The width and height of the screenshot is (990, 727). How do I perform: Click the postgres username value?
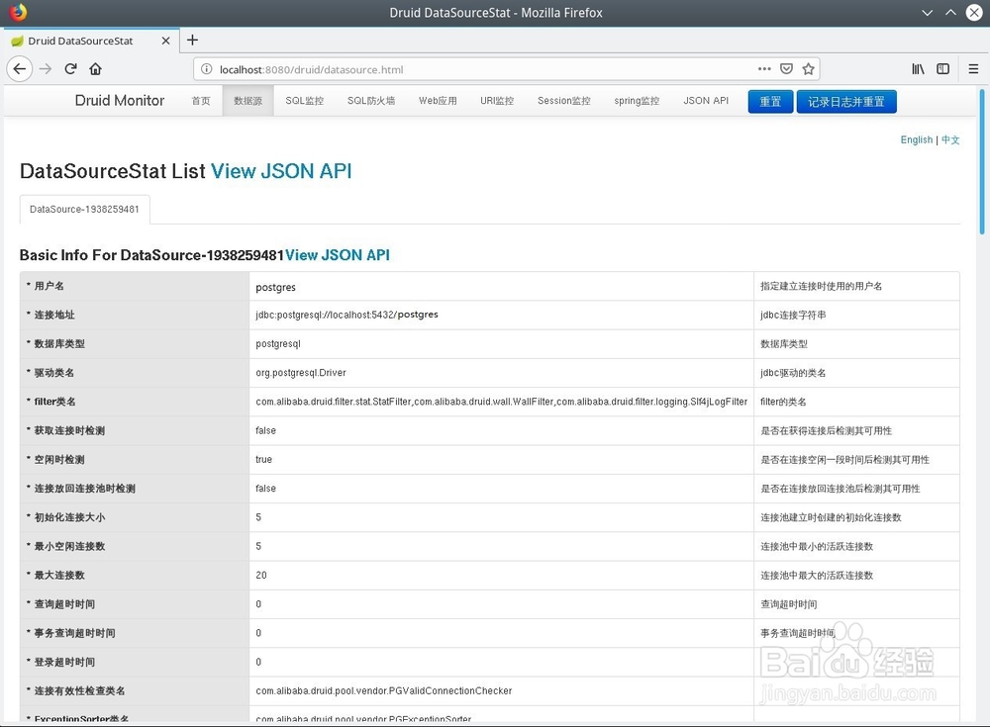[275, 287]
